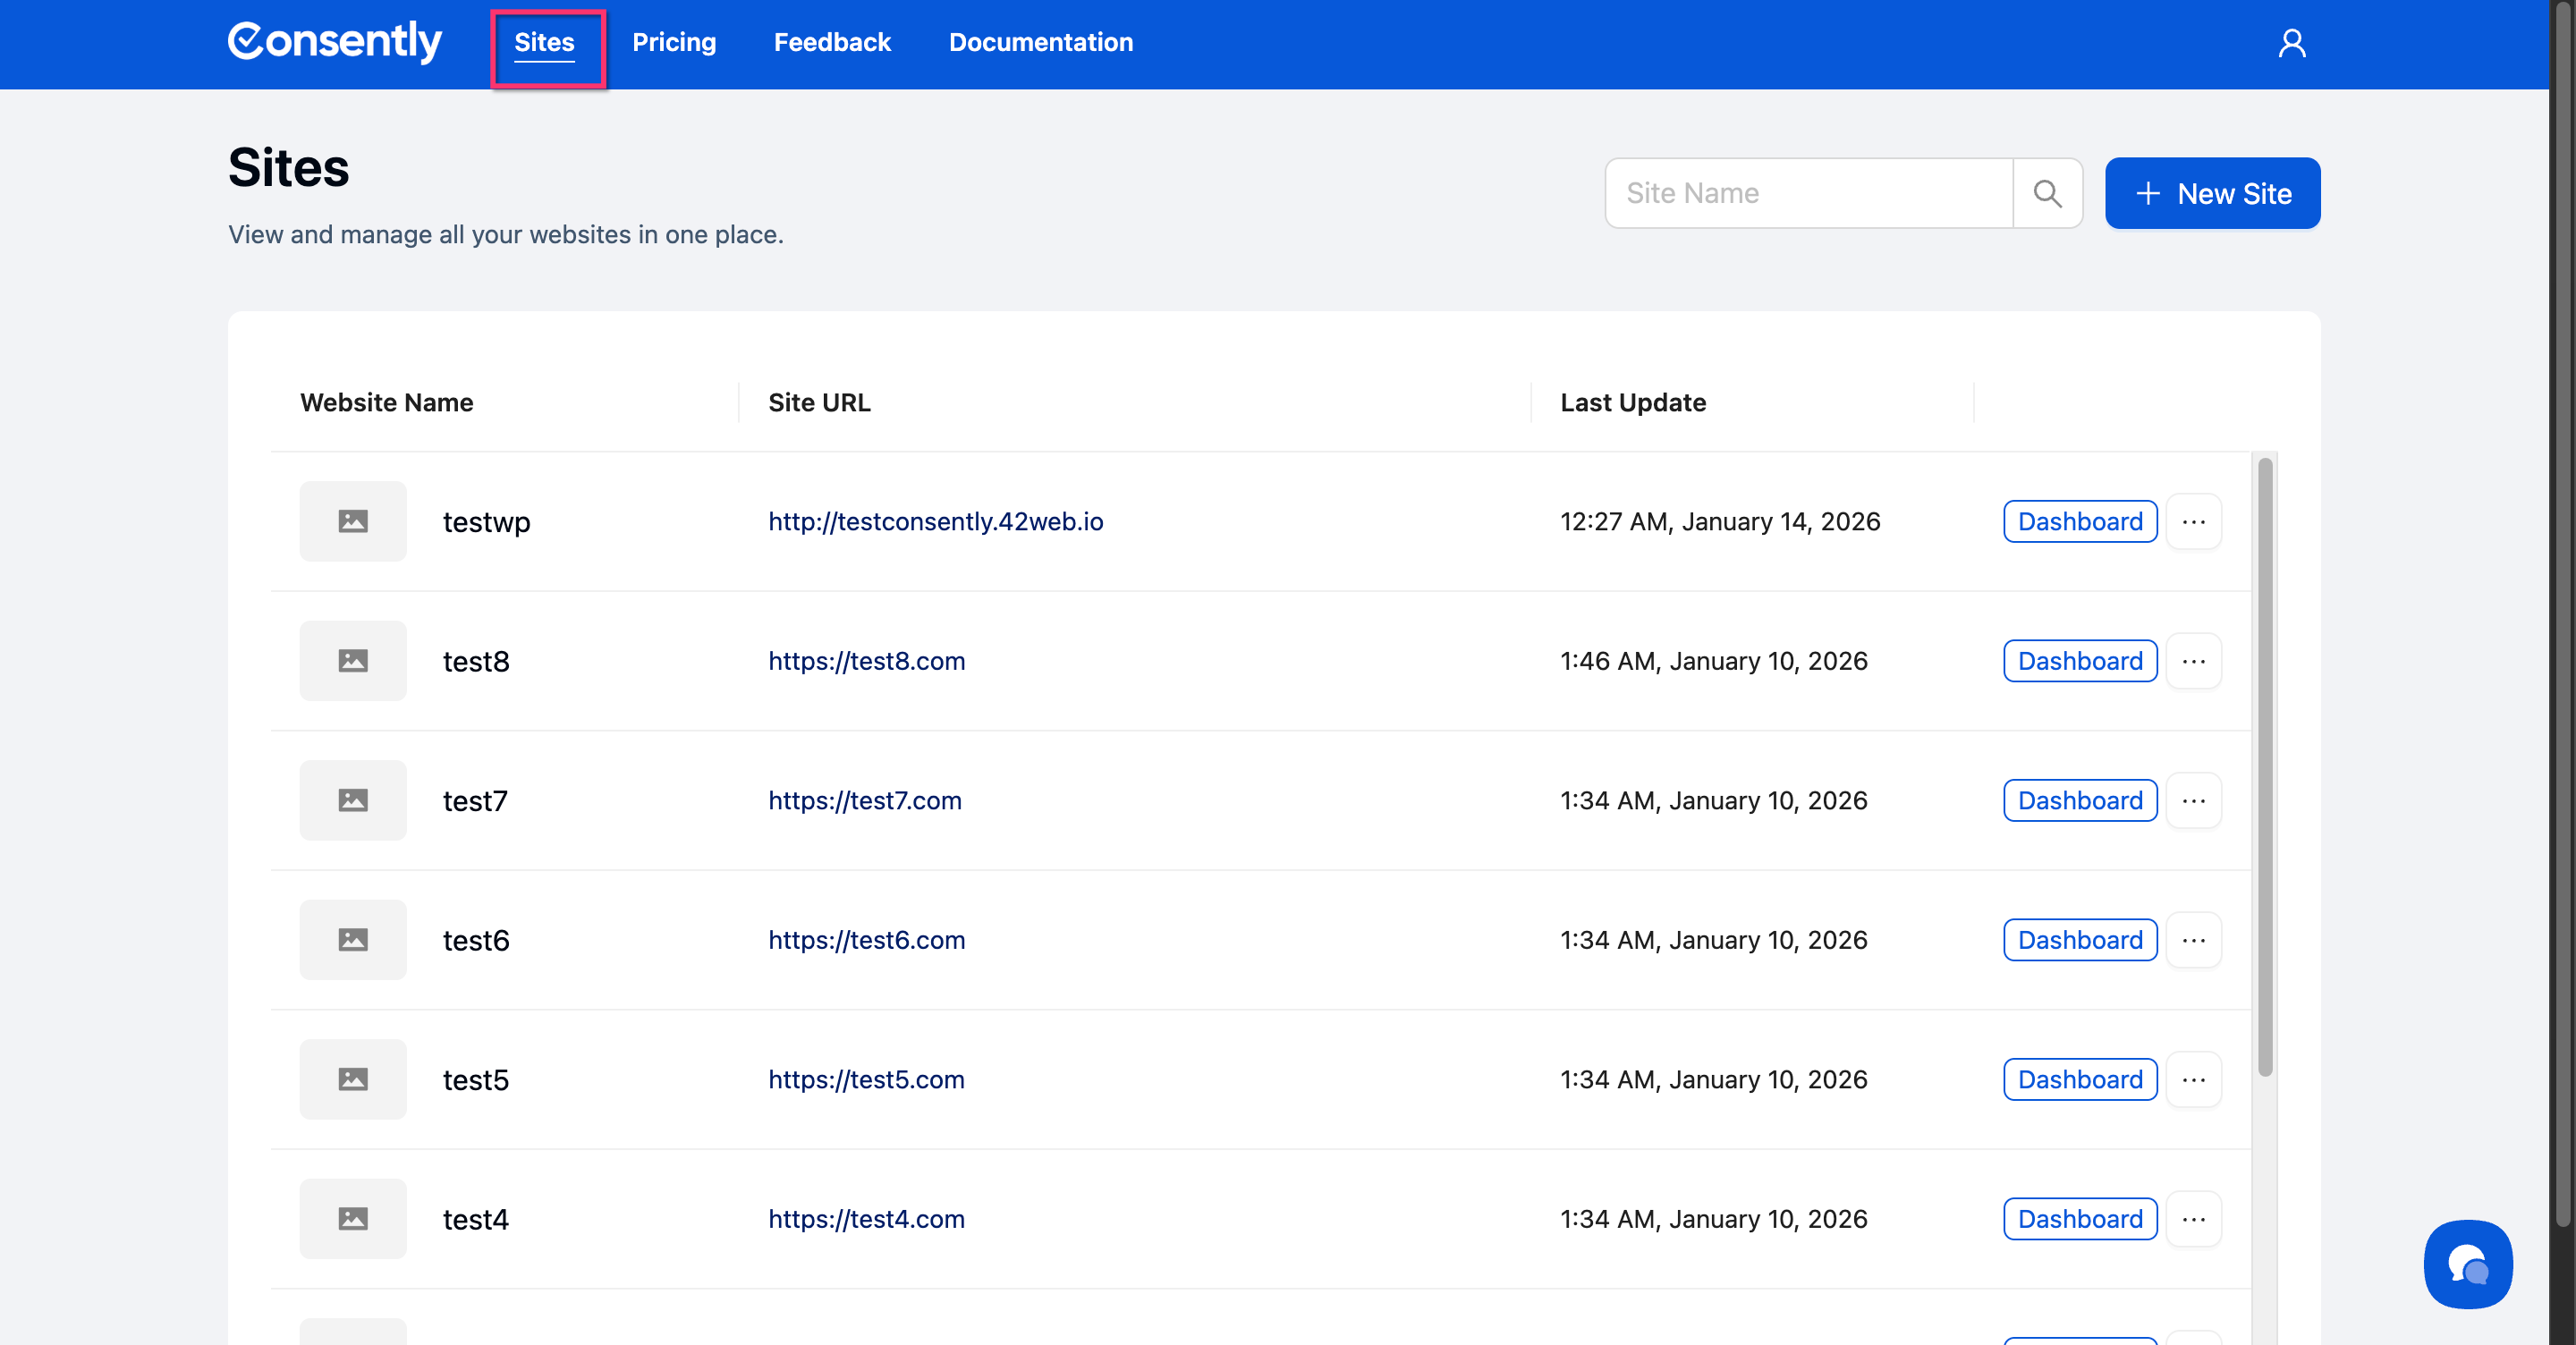Open more options for testwp
The width and height of the screenshot is (2576, 1345).
click(x=2193, y=521)
